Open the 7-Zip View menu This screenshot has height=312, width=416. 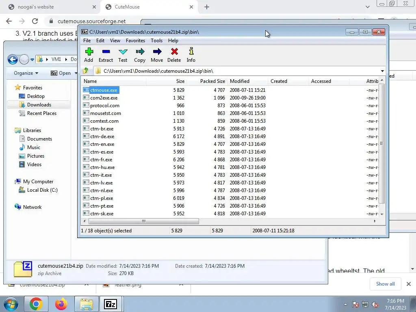(115, 41)
